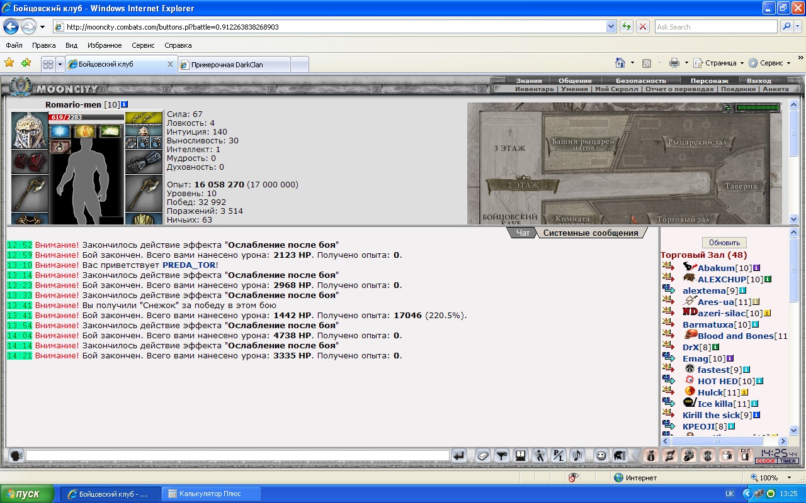Click the snowflake effect icon
This screenshot has height=503, width=806.
[x=60, y=131]
